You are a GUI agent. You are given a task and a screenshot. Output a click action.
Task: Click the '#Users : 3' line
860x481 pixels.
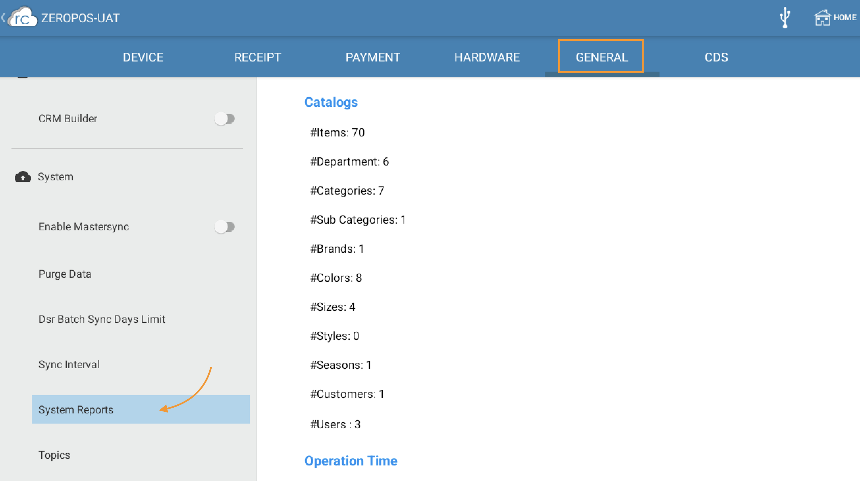click(335, 424)
